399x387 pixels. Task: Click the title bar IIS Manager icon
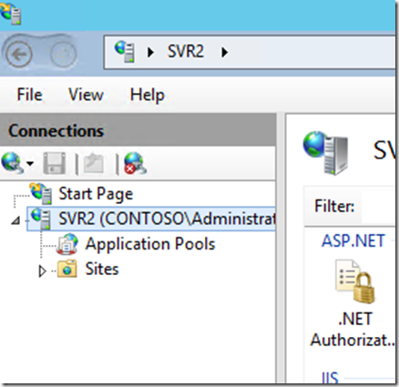tap(11, 14)
